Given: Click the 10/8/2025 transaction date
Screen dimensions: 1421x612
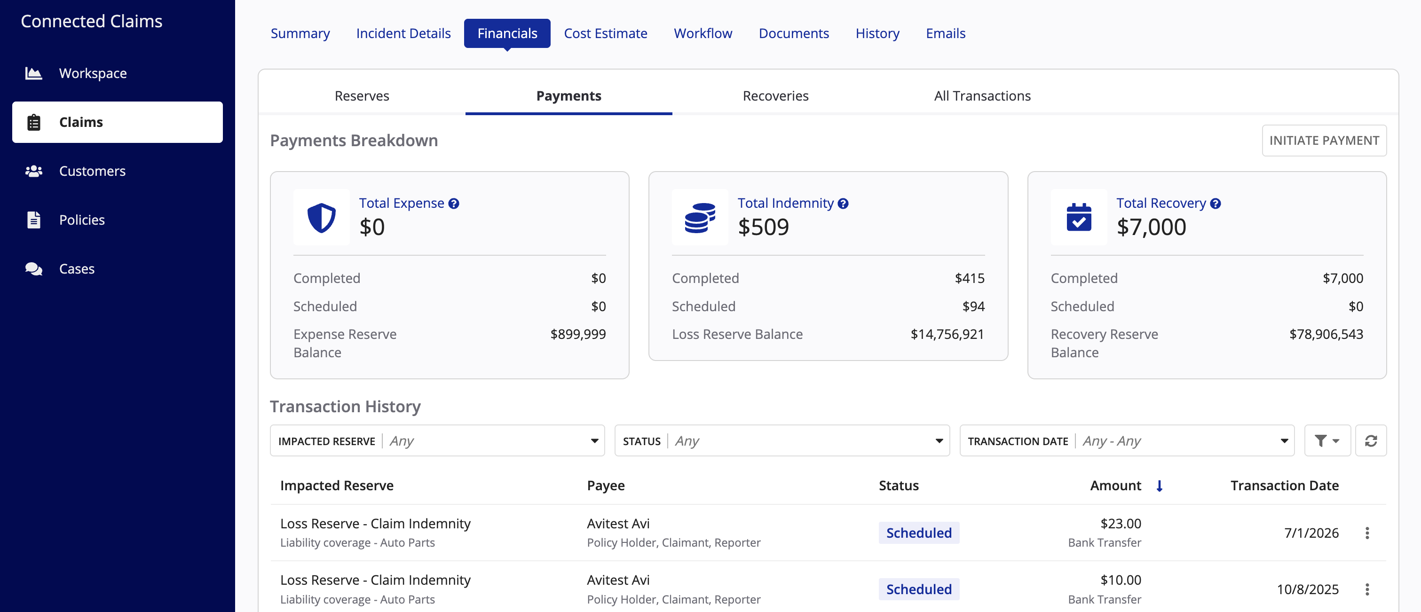Looking at the screenshot, I should coord(1307,589).
